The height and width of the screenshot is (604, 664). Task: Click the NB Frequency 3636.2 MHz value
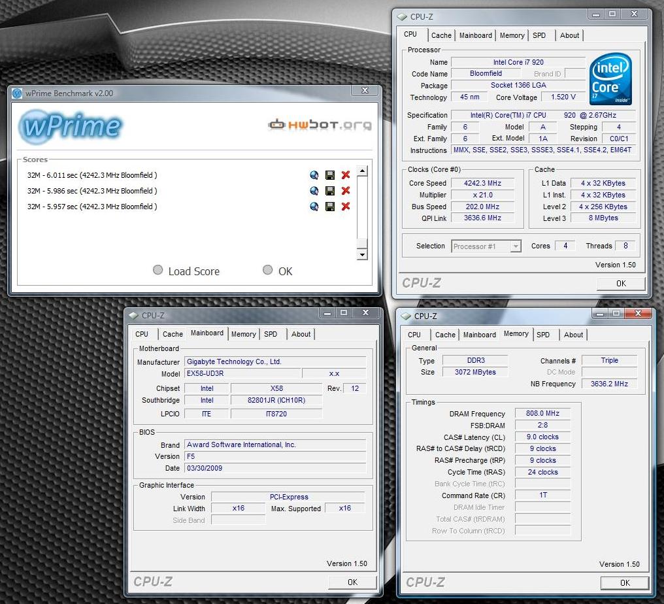(609, 384)
